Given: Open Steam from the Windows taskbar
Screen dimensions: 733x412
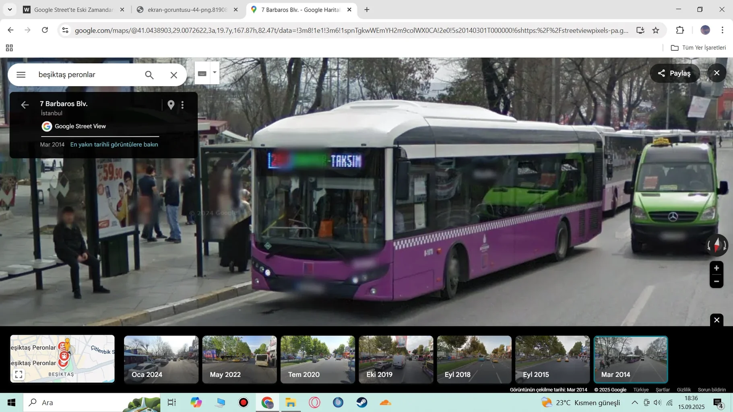Looking at the screenshot, I should [x=362, y=402].
